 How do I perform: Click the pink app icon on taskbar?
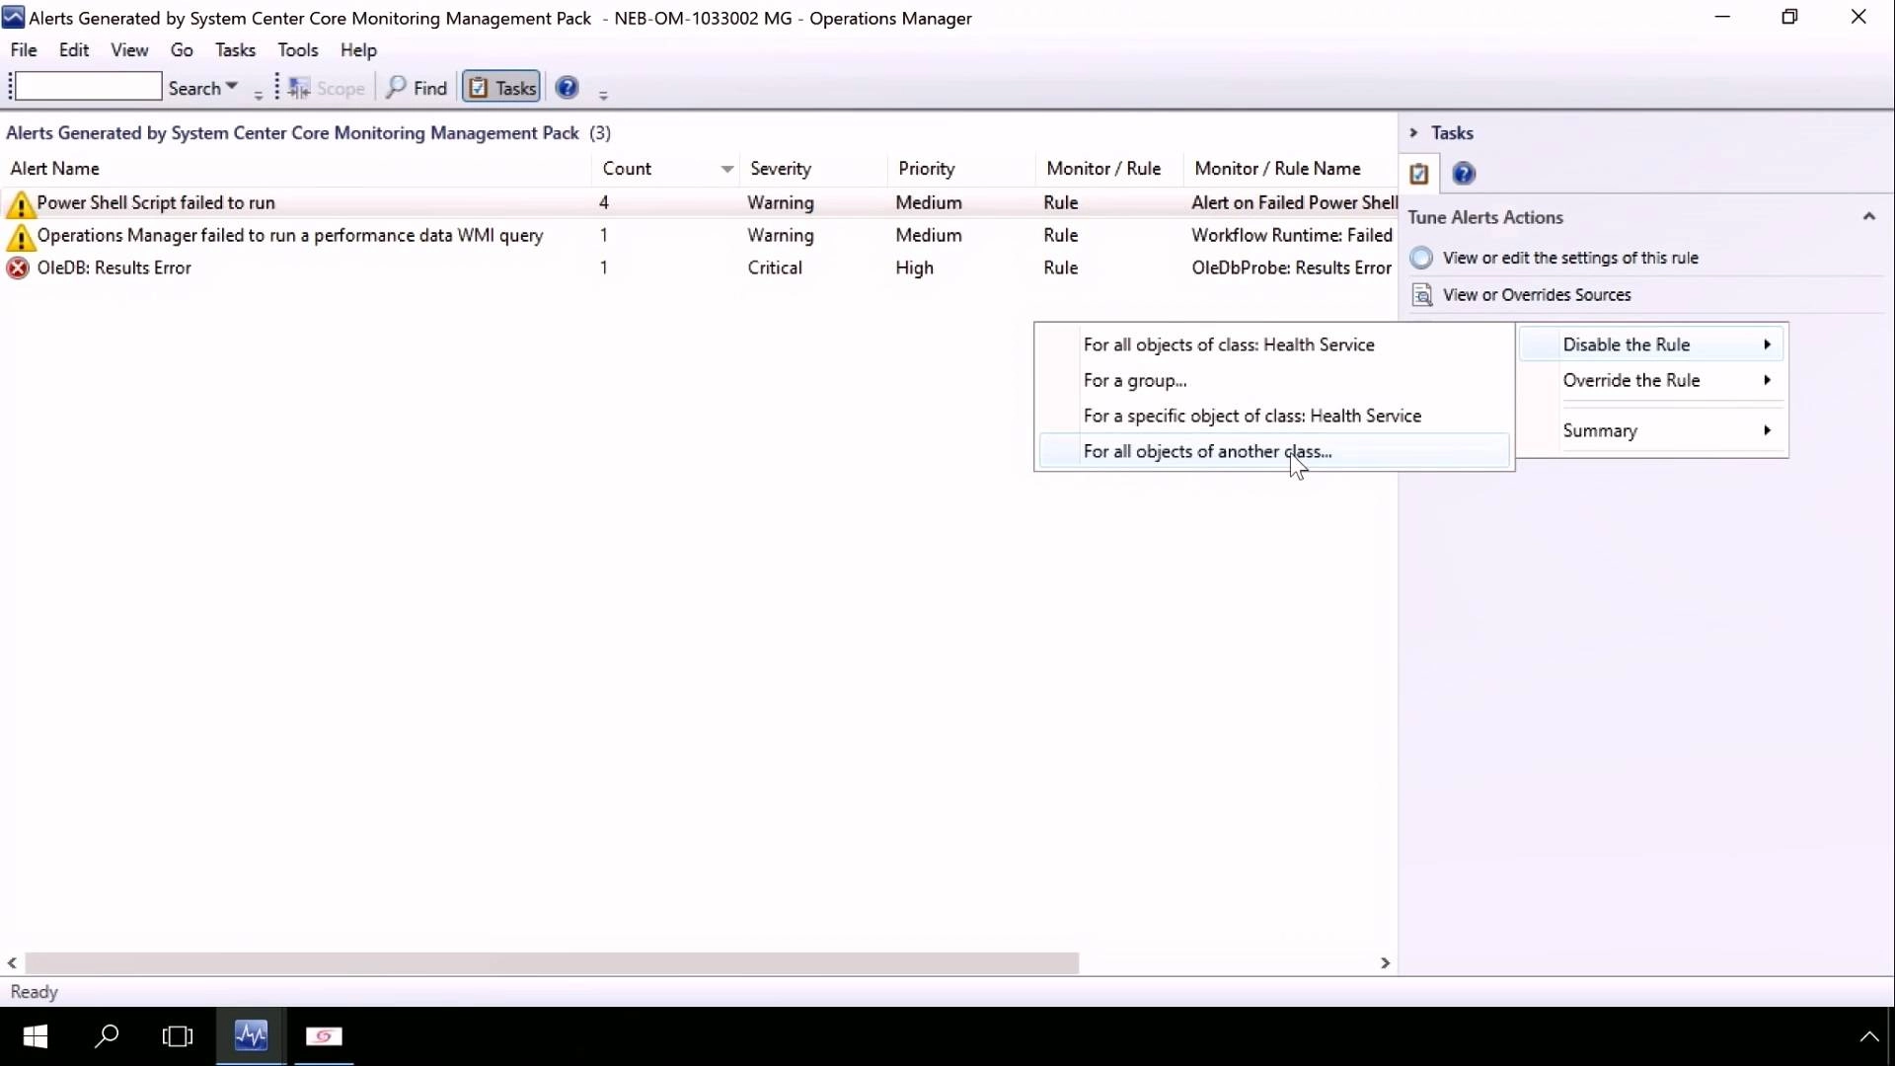324,1036
